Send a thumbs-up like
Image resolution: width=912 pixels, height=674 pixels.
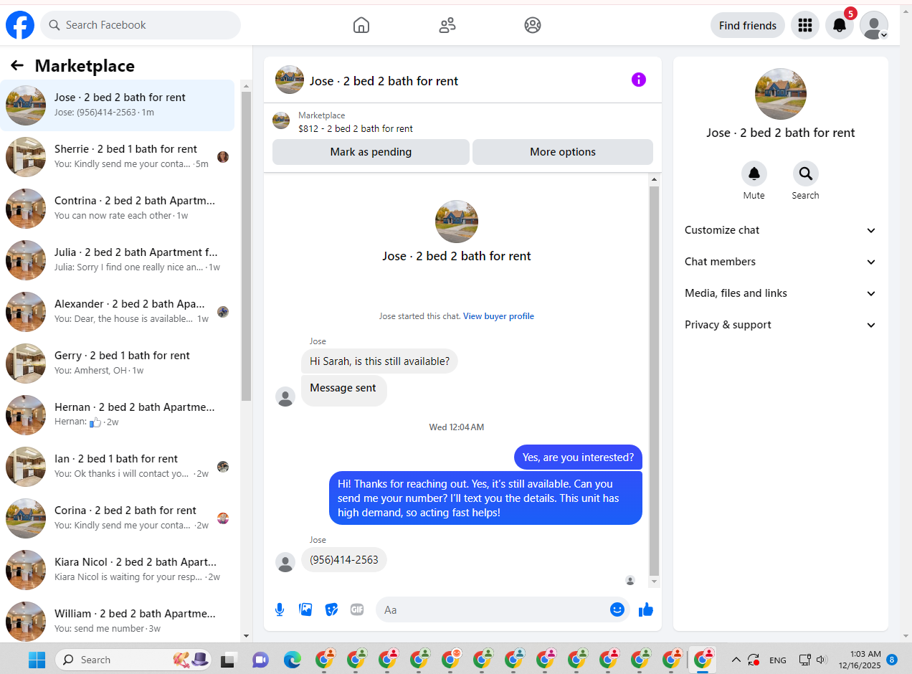click(646, 609)
